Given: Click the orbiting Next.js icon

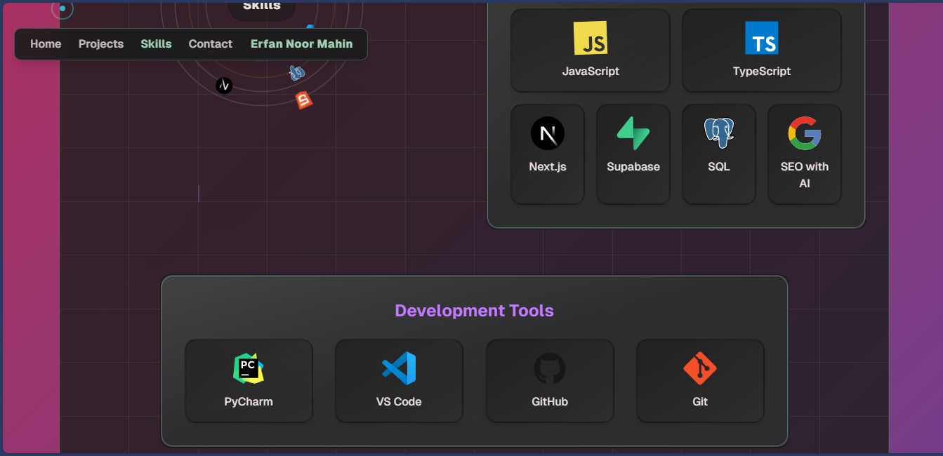Looking at the screenshot, I should point(224,86).
